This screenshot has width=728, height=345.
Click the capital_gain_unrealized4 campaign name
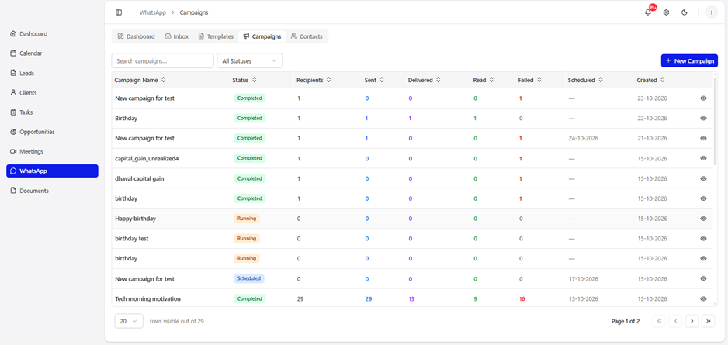[x=147, y=159]
